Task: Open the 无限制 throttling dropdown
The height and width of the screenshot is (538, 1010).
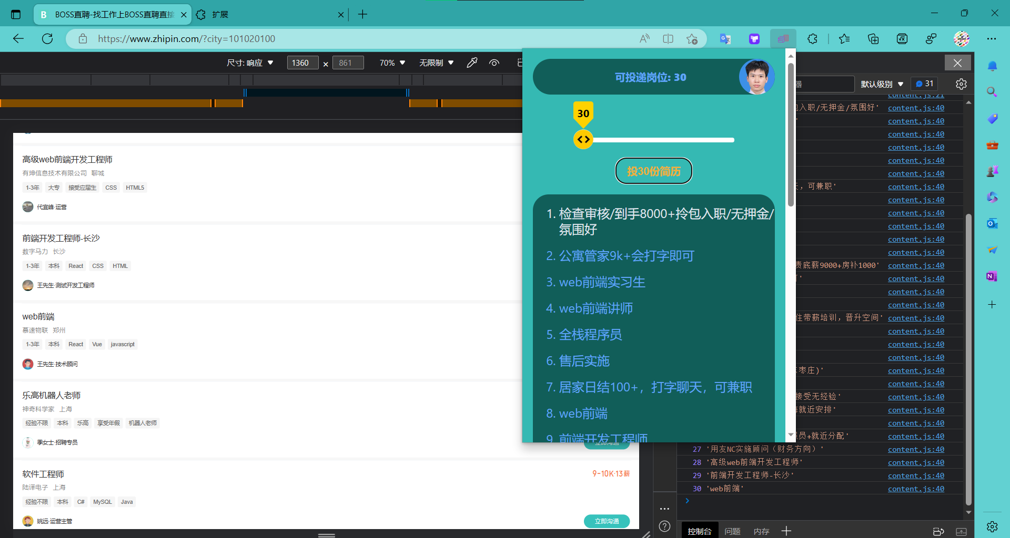Action: pos(436,63)
